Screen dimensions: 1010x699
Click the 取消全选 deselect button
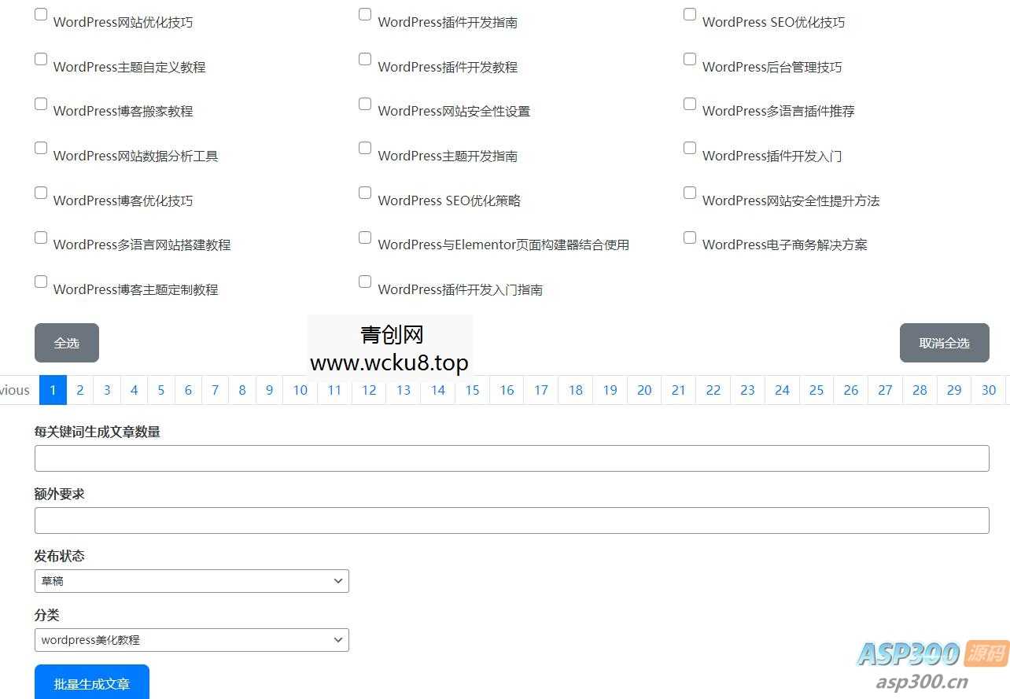[944, 342]
